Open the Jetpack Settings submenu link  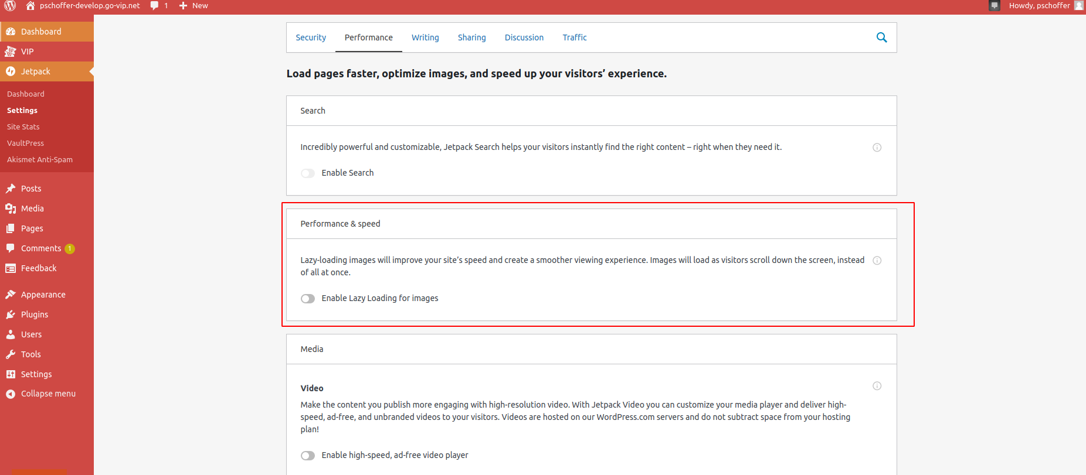pos(22,110)
